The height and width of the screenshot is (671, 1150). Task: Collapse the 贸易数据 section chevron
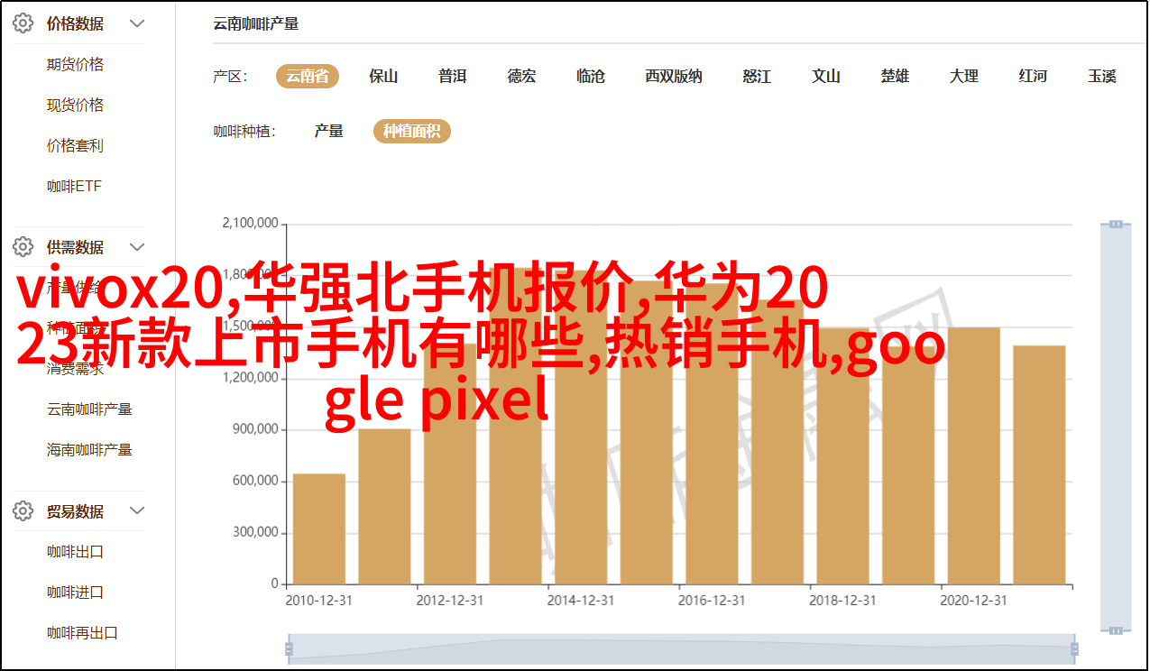(137, 511)
